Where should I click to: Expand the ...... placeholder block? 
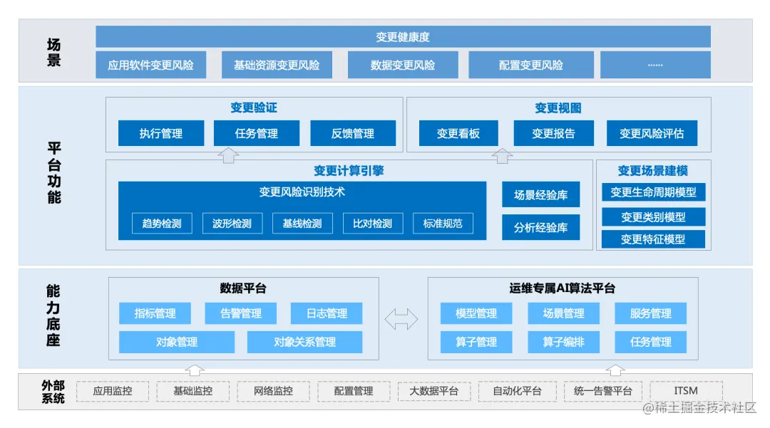click(654, 64)
